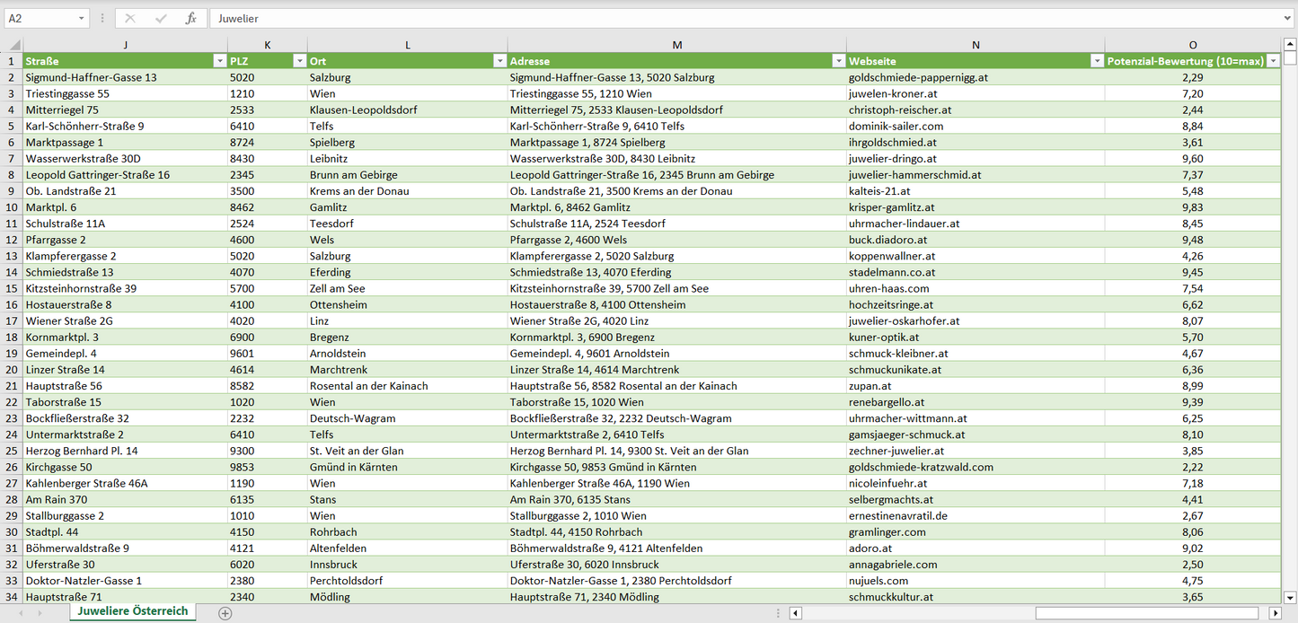1298x623 pixels.
Task: Click the Insert Function fx icon
Action: pyautogui.click(x=190, y=18)
